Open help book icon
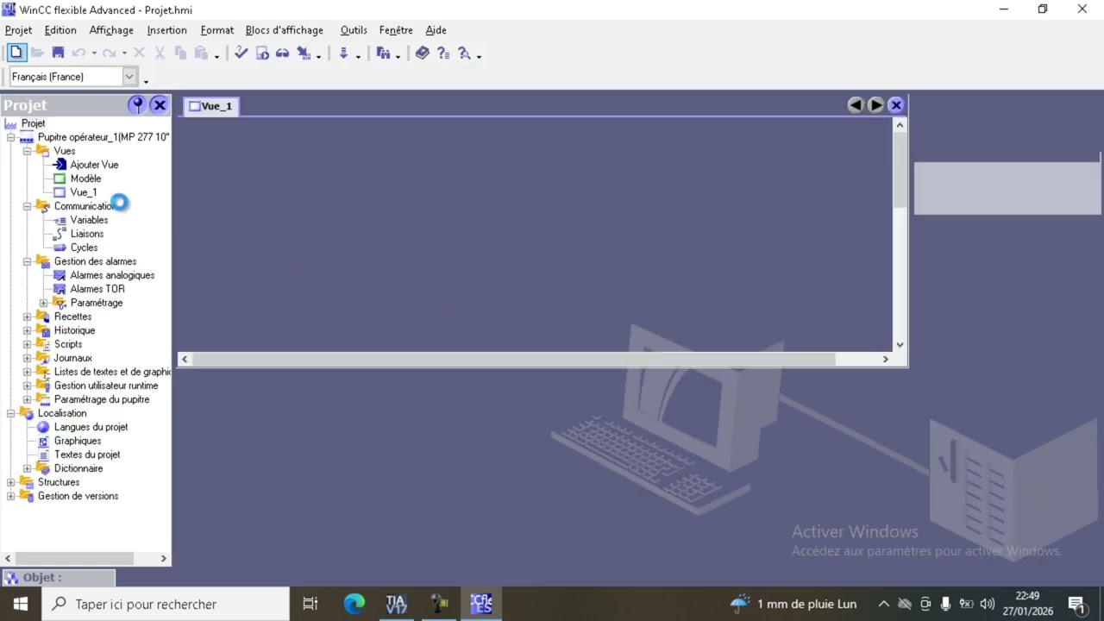This screenshot has height=621, width=1104. click(x=422, y=53)
